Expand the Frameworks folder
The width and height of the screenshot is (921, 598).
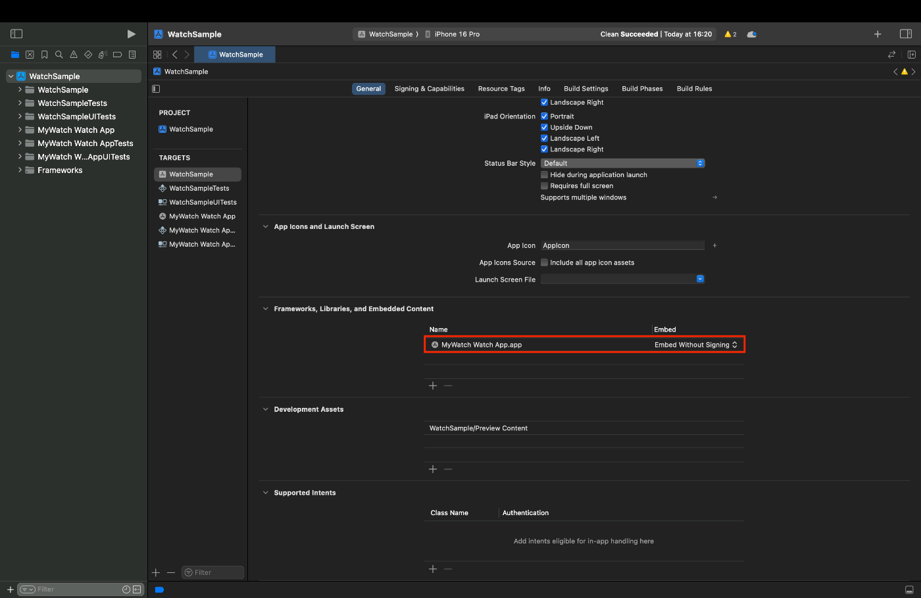click(20, 170)
